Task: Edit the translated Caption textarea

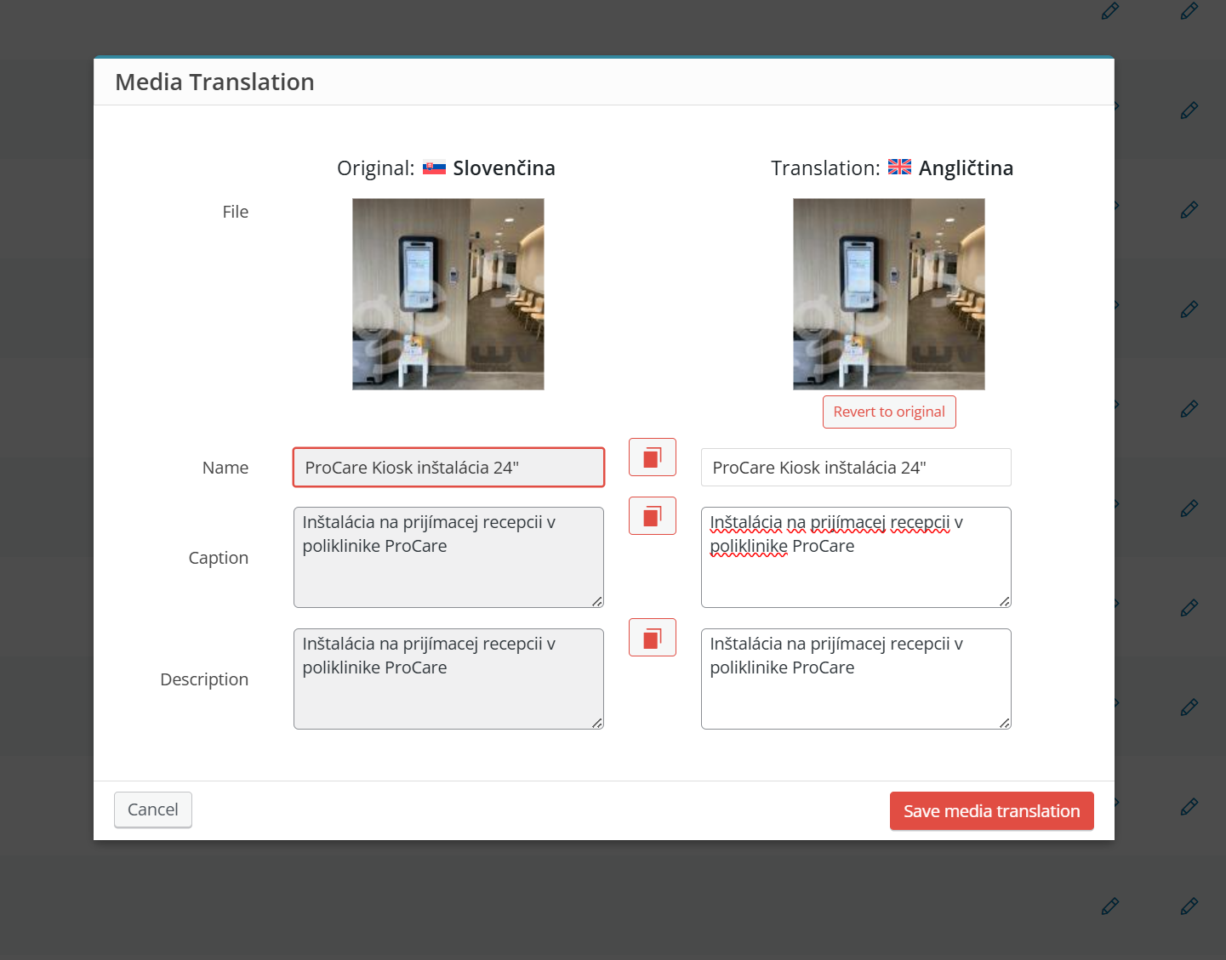Action: click(x=856, y=557)
